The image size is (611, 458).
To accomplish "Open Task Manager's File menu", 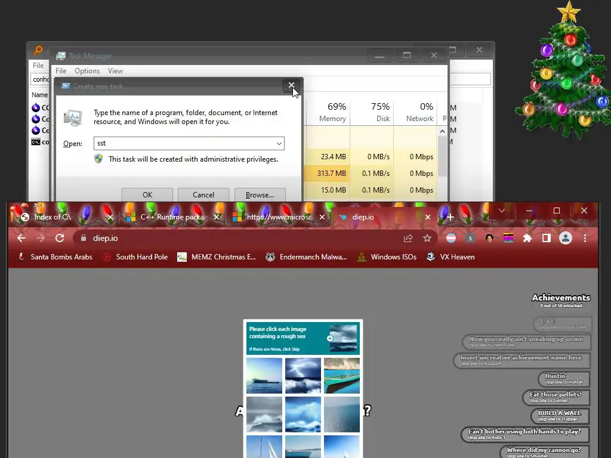I will (61, 71).
